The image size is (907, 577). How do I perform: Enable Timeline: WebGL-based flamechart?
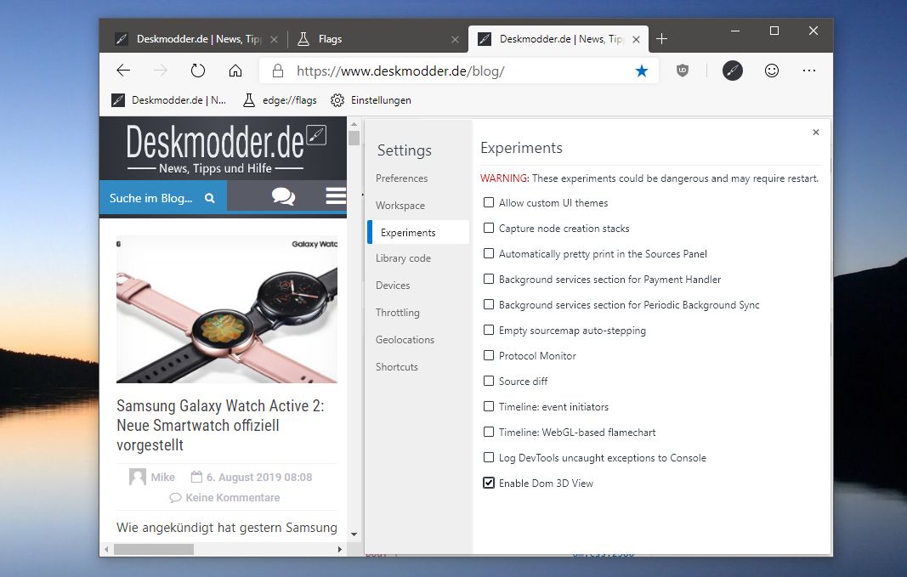pos(489,432)
